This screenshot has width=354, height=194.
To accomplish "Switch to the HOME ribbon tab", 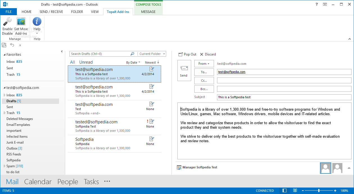I will click(x=26, y=12).
